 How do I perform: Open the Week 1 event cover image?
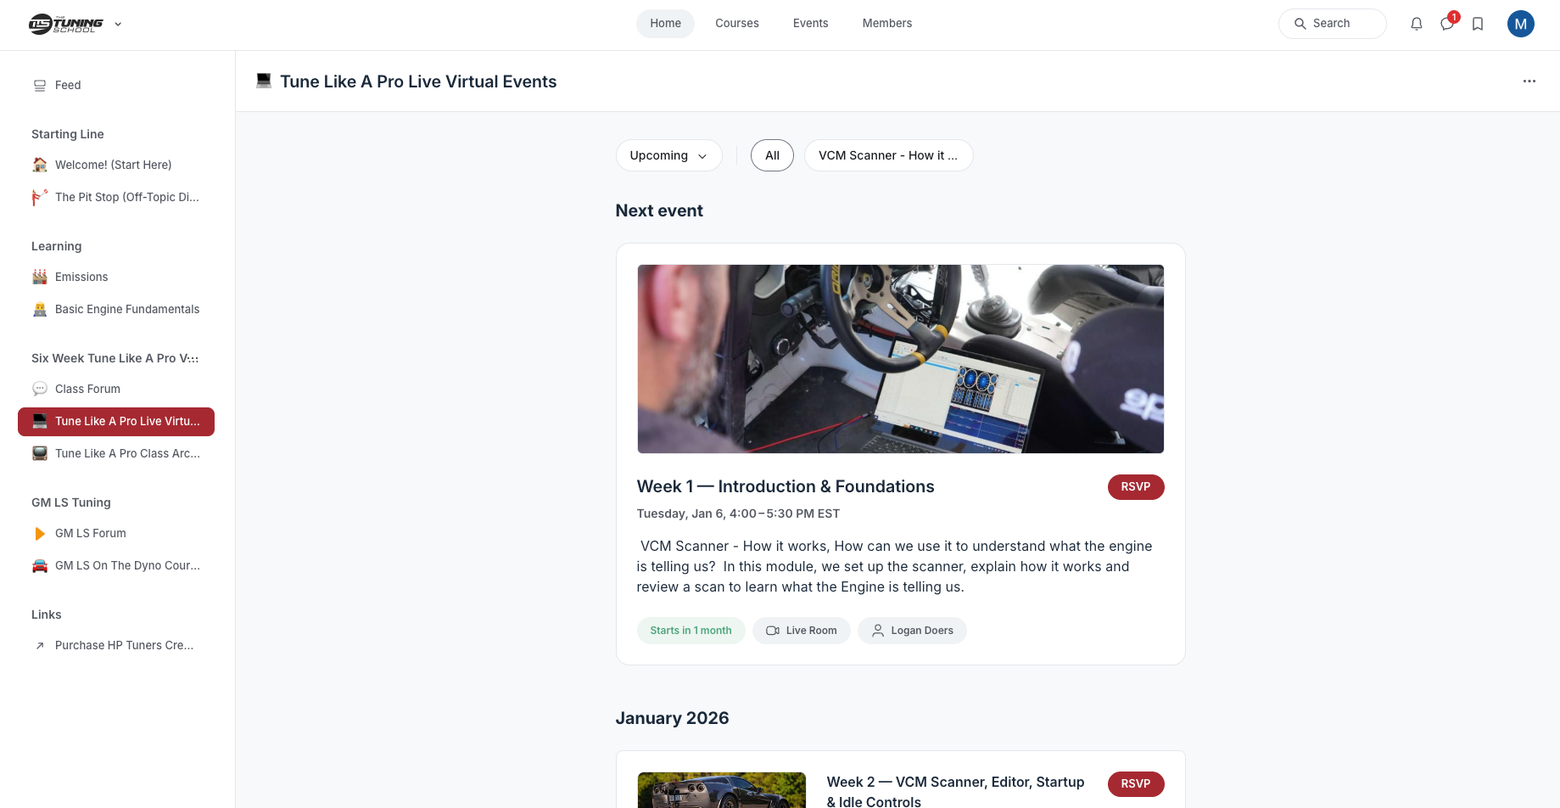(x=900, y=359)
